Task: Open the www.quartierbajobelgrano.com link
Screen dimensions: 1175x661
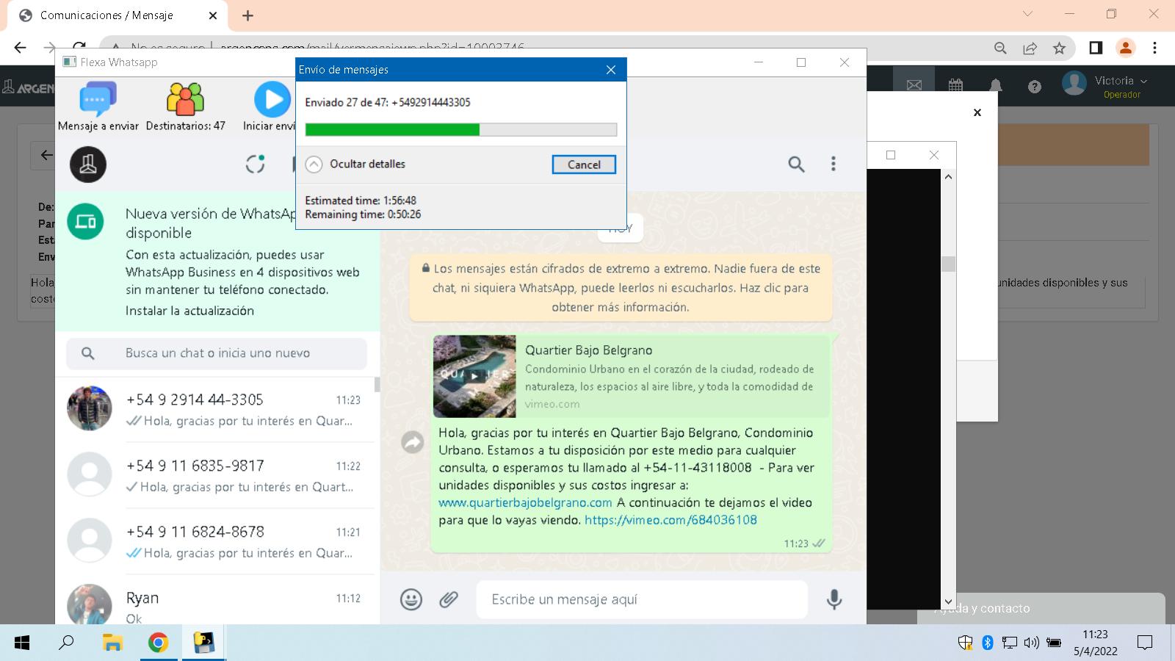Action: (x=525, y=502)
